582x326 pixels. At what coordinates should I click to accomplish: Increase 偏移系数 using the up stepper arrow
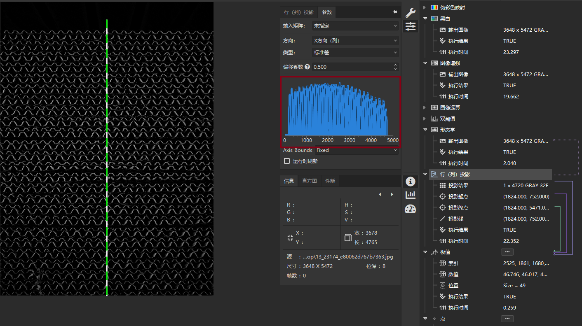click(396, 65)
